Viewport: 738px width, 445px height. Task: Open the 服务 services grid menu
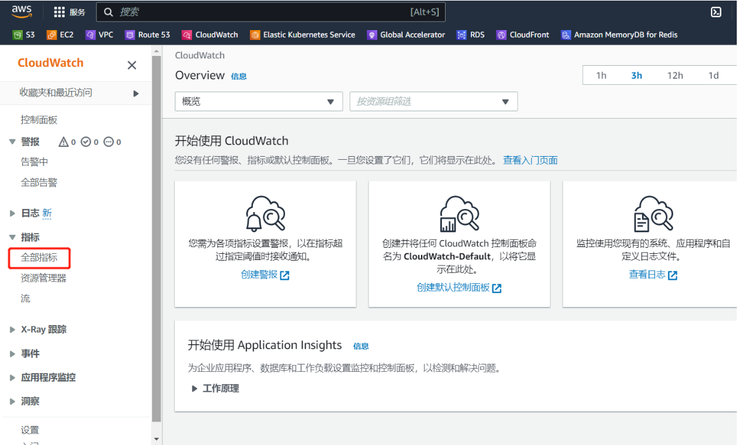(69, 12)
